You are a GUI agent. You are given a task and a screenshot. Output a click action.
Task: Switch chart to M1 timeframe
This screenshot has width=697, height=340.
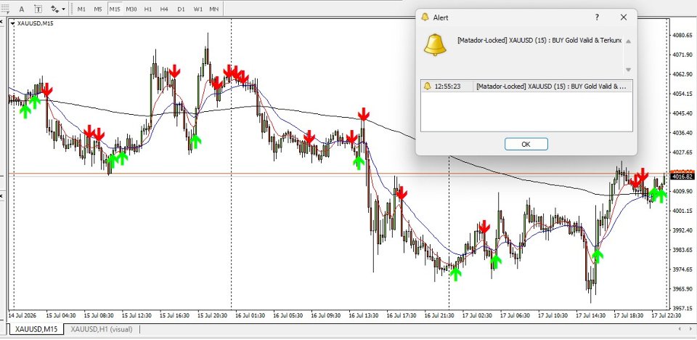81,9
